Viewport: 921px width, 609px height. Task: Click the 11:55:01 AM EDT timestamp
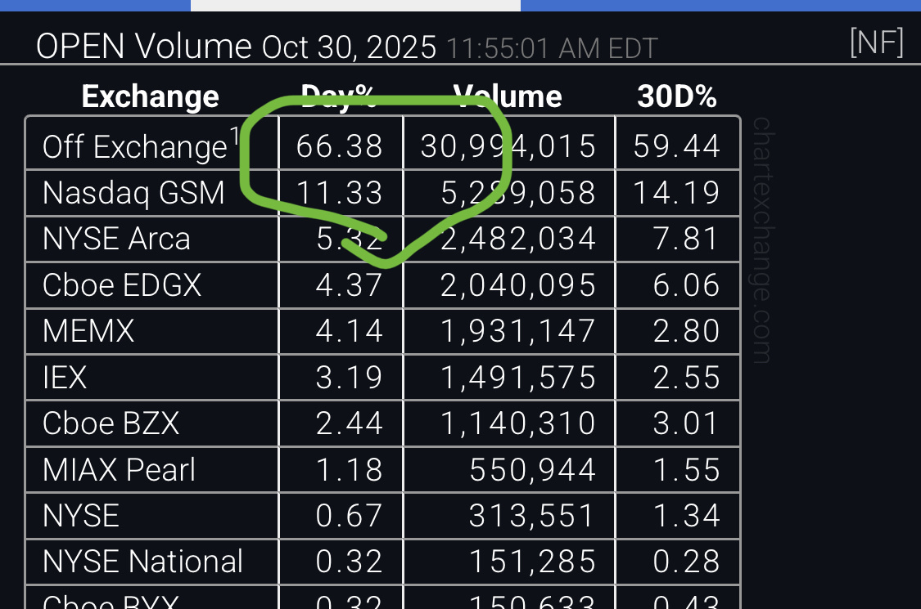(x=552, y=49)
